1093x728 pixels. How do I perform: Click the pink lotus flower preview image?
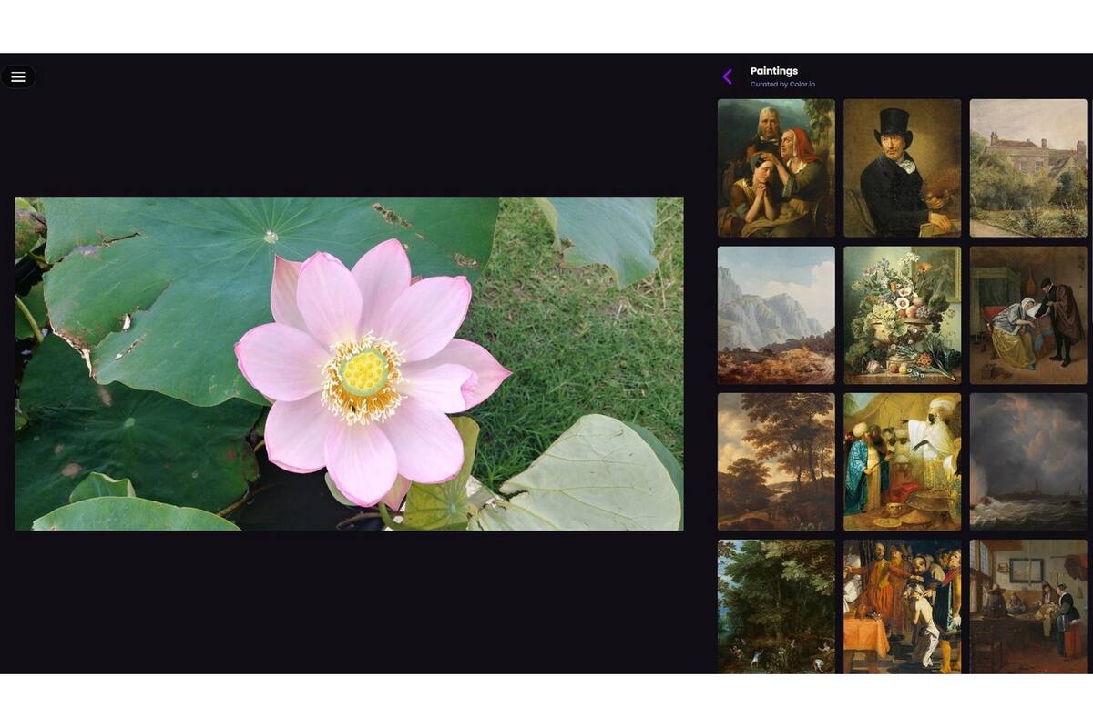[x=349, y=364]
